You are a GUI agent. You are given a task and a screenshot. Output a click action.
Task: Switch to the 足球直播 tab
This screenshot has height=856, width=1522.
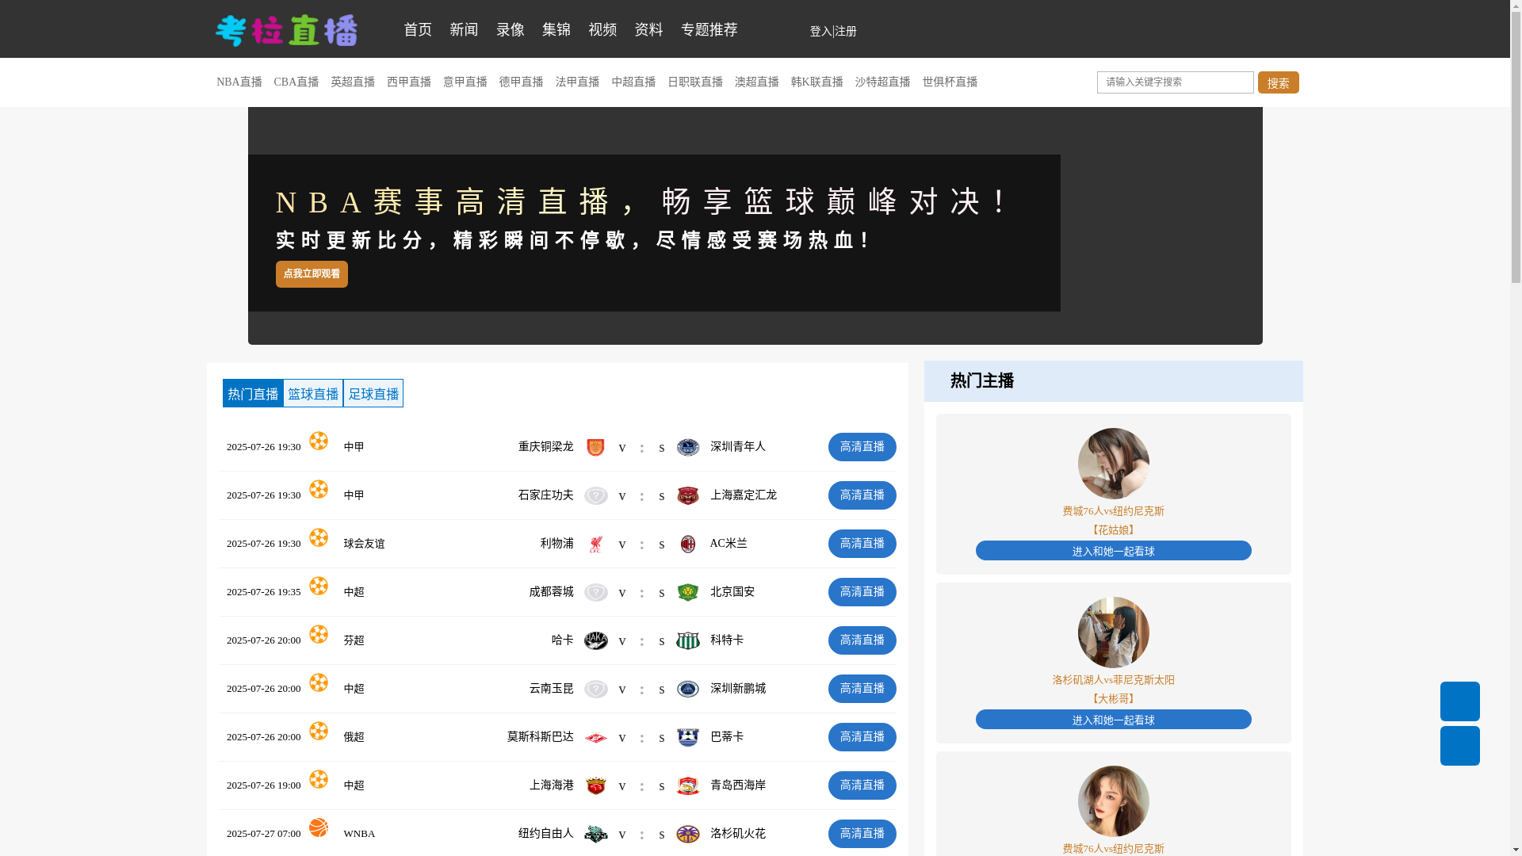[x=373, y=393]
